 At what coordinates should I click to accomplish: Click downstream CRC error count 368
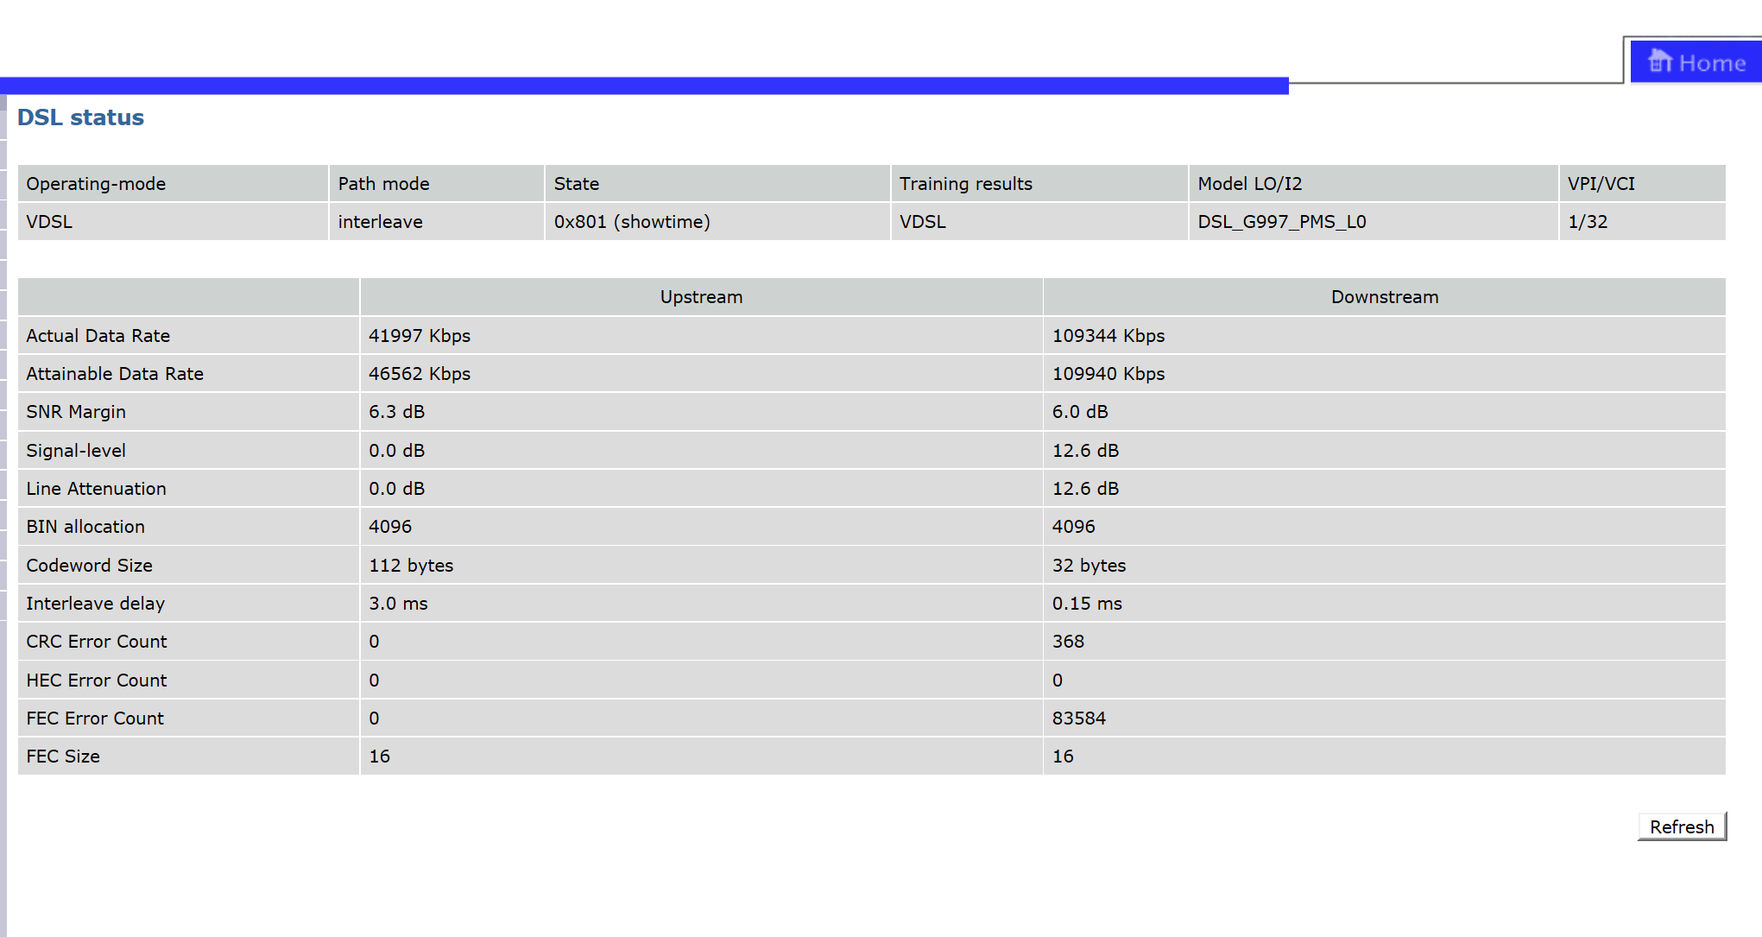(1068, 642)
